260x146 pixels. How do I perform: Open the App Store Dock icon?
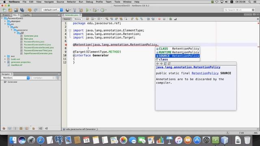(197, 140)
